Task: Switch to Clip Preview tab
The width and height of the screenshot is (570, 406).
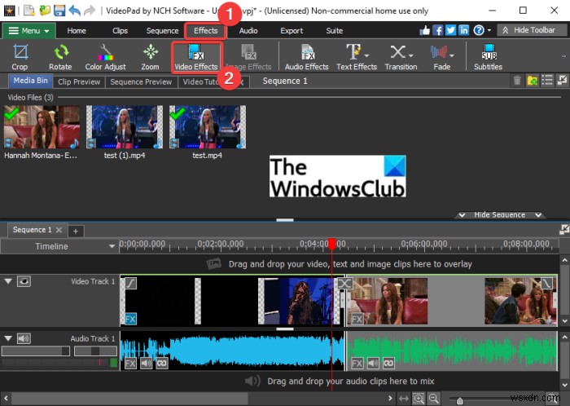Action: tap(79, 82)
